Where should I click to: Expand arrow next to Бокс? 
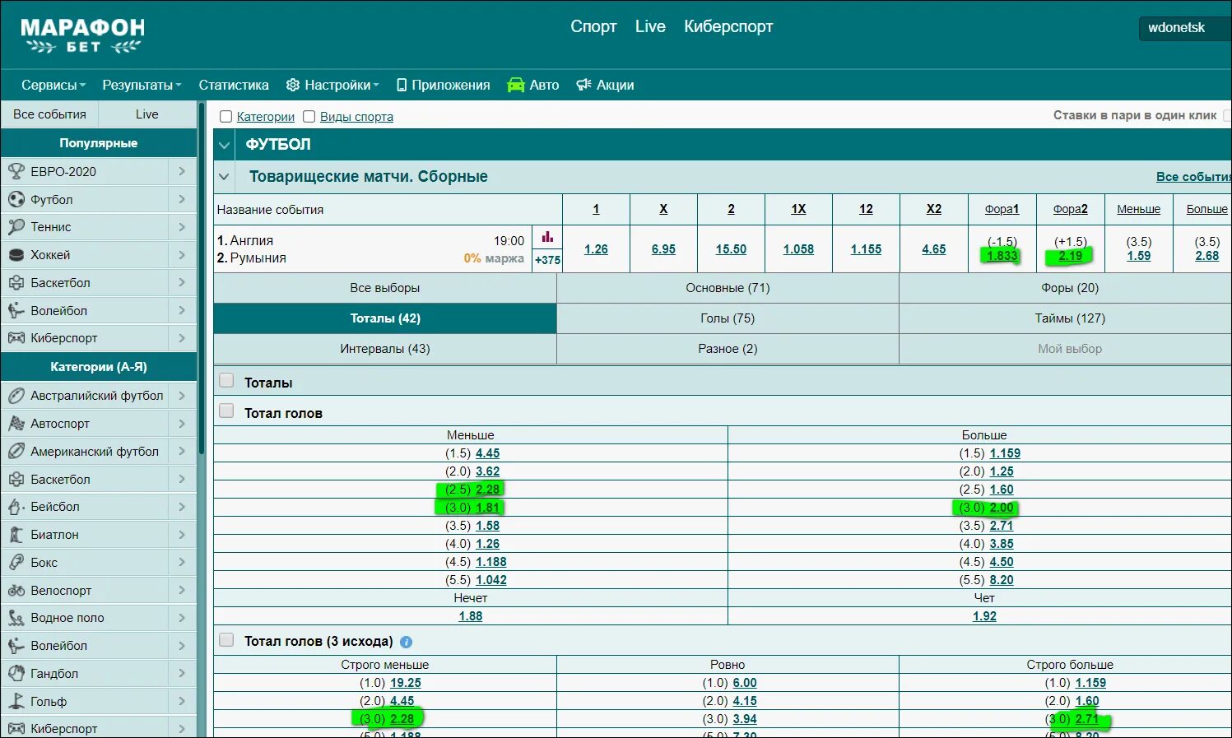point(182,563)
